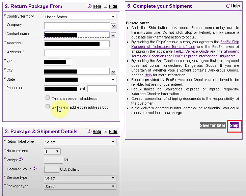Click Hide minus icon in Package & Shipment Details
The image size is (246, 196).
pos(106,132)
